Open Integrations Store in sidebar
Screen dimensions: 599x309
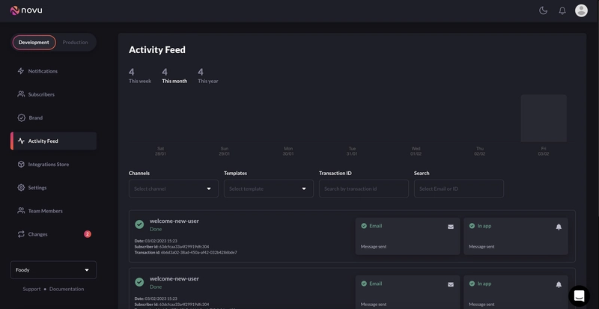[x=48, y=164]
